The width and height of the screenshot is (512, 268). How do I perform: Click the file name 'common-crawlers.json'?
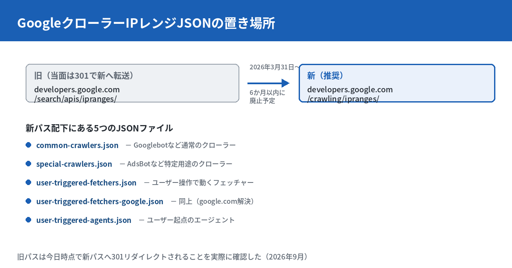point(77,145)
